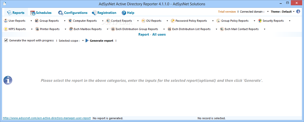
Task: Click the 'No record is selected.' status text
Action: tap(212, 118)
